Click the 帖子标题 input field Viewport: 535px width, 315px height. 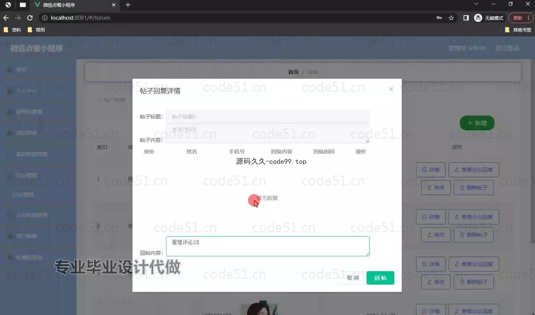tap(267, 117)
